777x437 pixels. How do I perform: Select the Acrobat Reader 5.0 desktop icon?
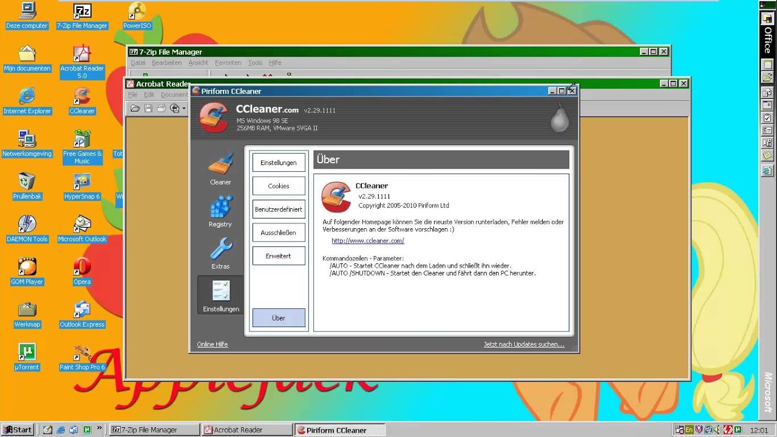pos(82,62)
